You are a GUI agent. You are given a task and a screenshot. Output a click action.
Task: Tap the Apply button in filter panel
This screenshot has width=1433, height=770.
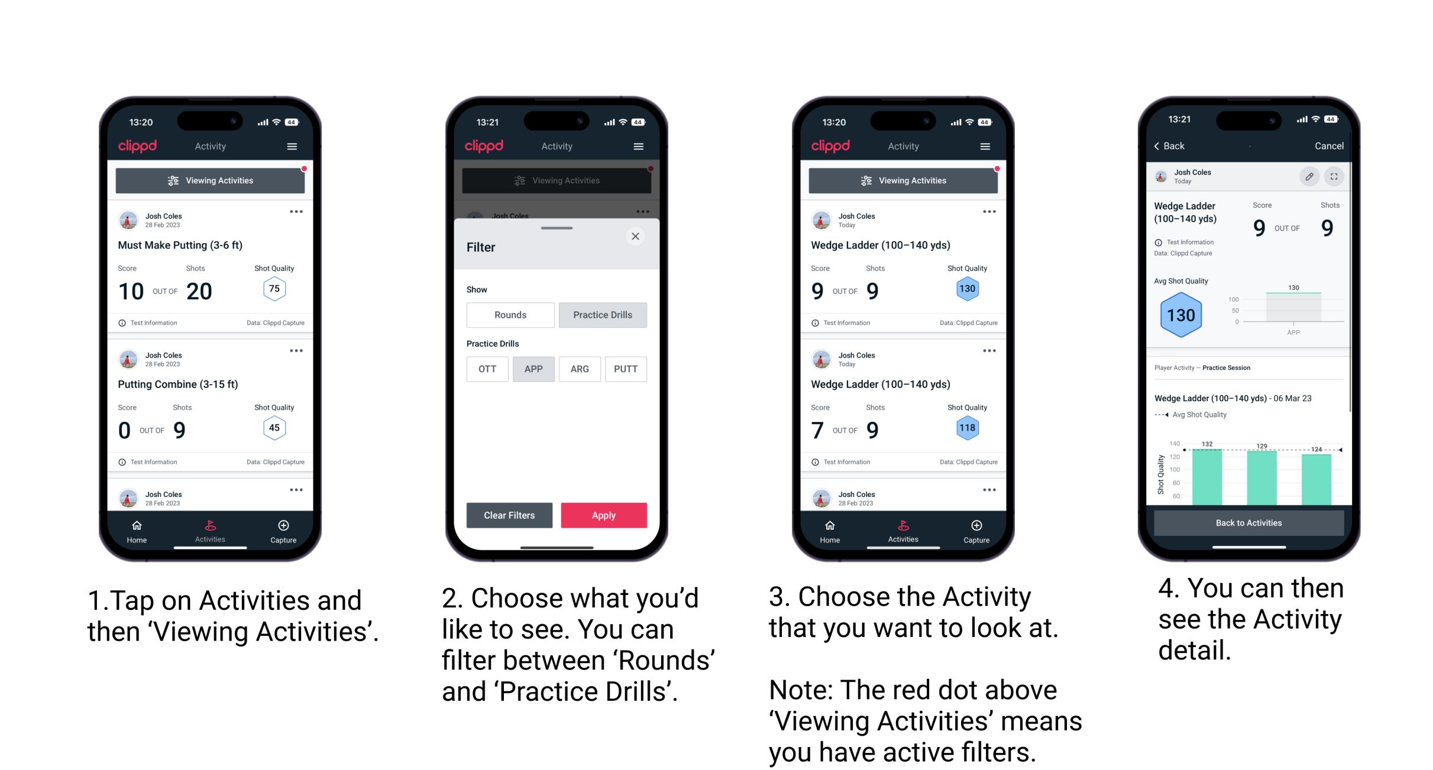[604, 515]
